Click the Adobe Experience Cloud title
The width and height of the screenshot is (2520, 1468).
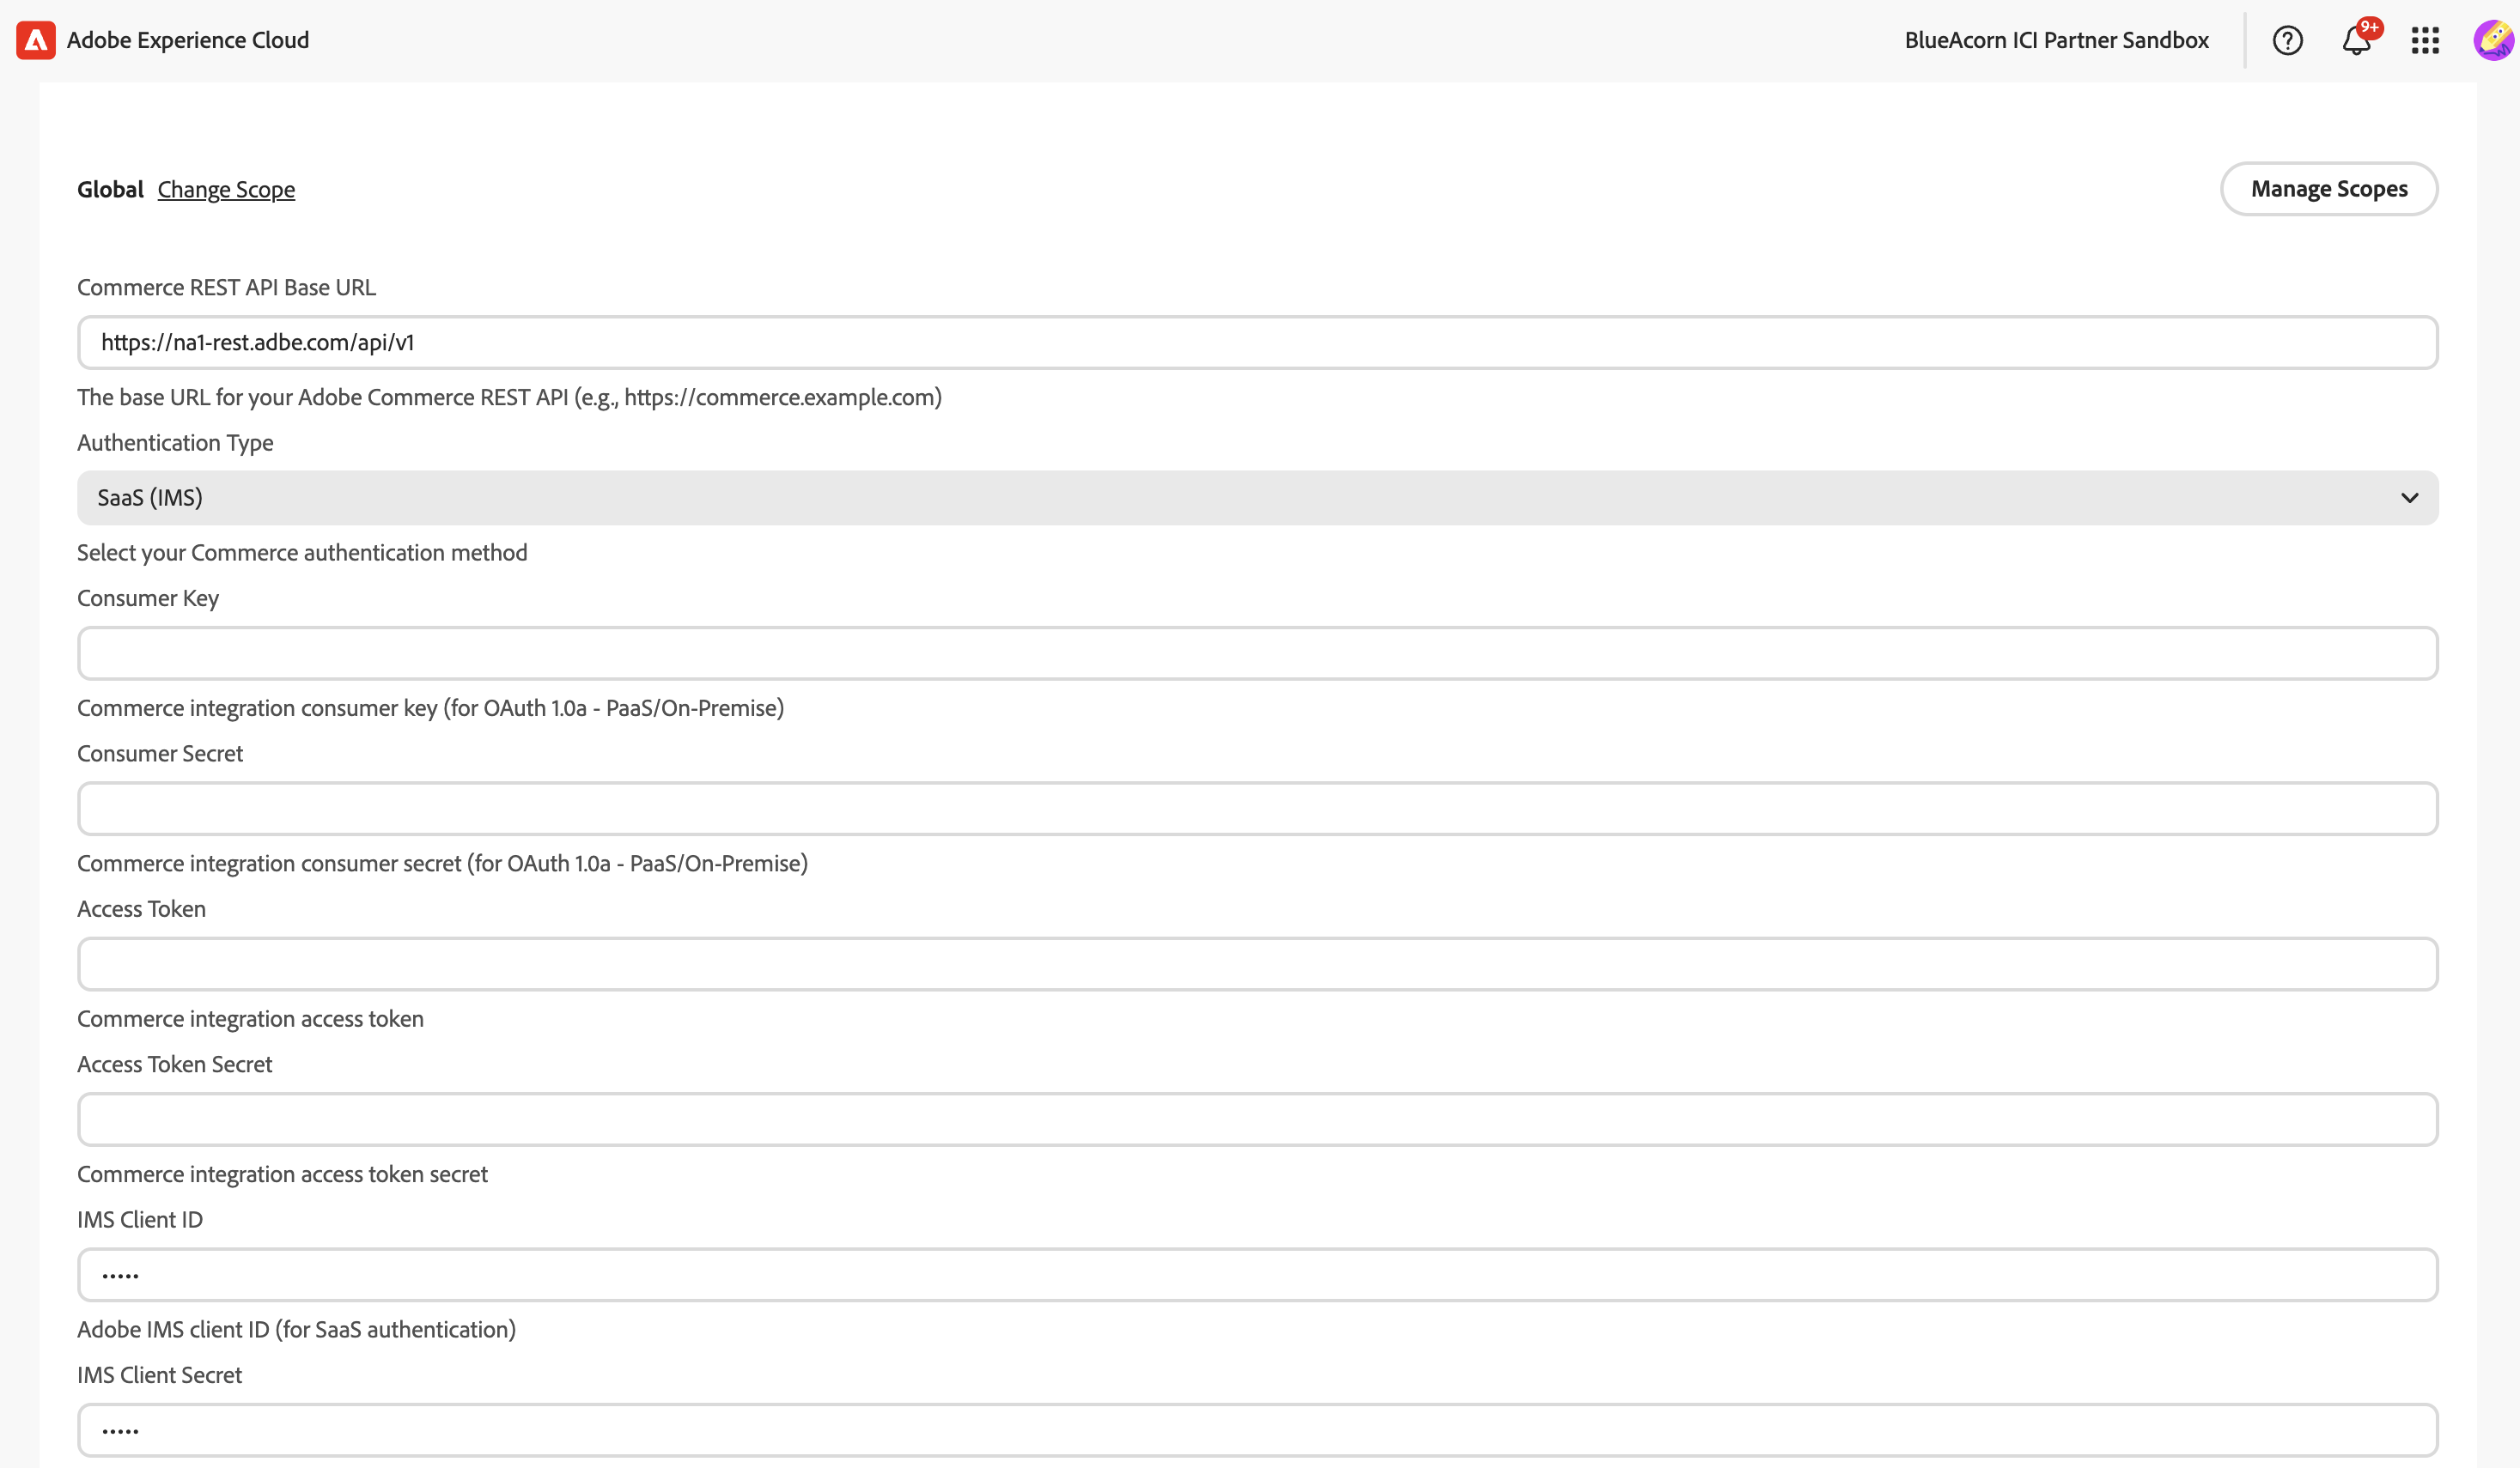click(x=188, y=40)
